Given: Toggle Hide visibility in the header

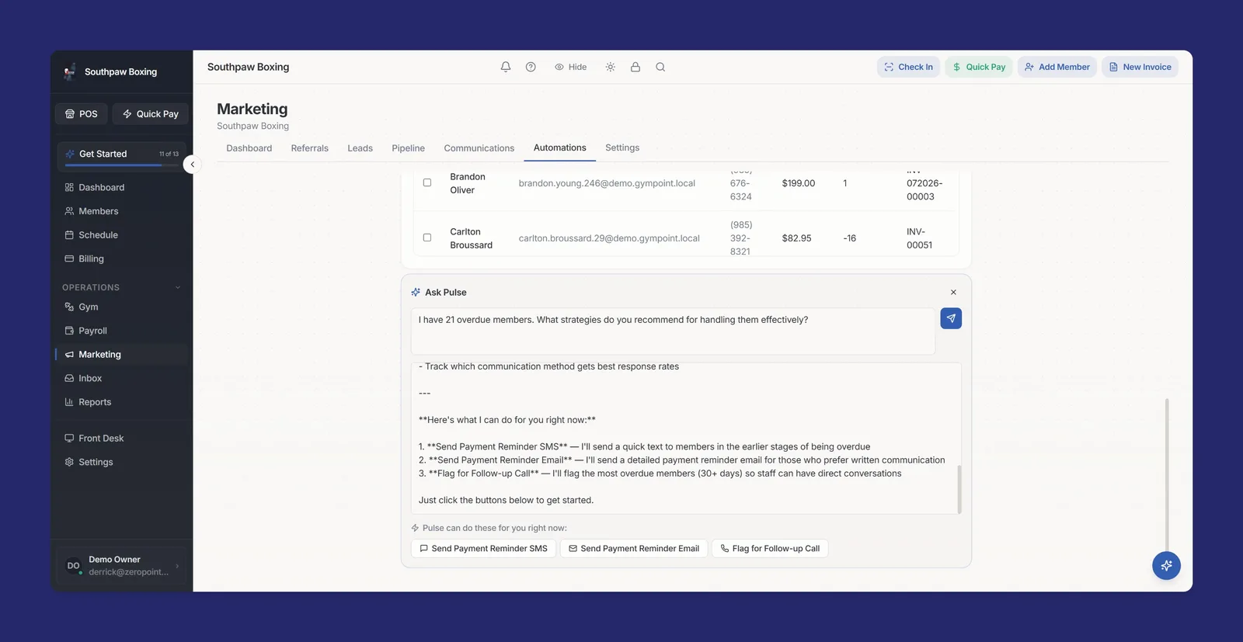Looking at the screenshot, I should pos(571,67).
